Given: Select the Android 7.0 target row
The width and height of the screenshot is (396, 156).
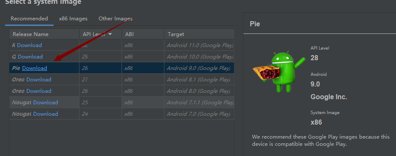Looking at the screenshot, I should point(122,114).
